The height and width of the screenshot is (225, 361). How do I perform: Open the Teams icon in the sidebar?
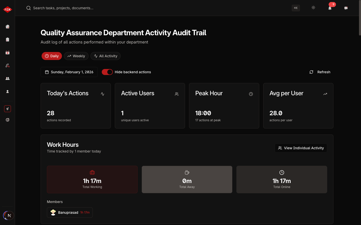click(x=7, y=78)
